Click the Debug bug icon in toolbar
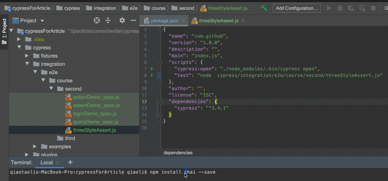Image resolution: width=388 pixels, height=181 pixels. point(340,8)
